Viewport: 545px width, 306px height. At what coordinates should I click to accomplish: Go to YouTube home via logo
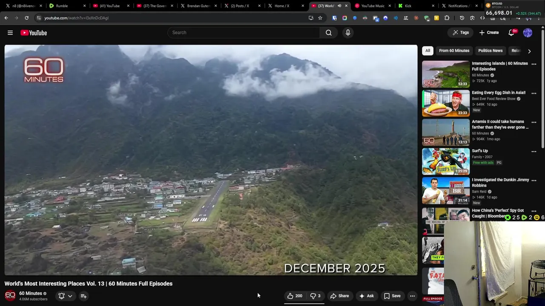pyautogui.click(x=34, y=33)
